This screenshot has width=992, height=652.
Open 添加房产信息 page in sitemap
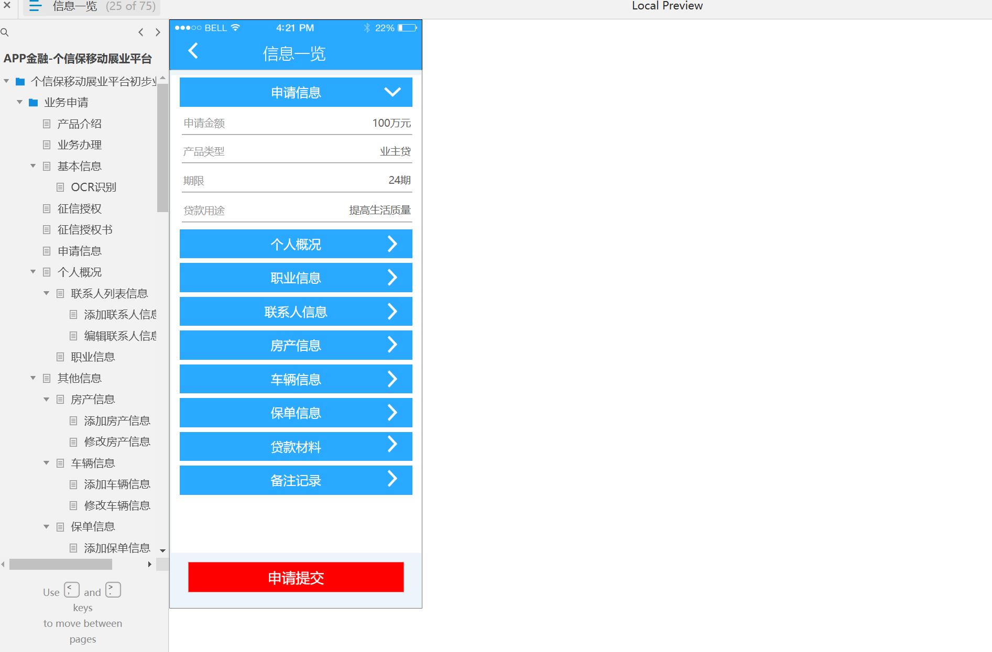[x=117, y=421]
